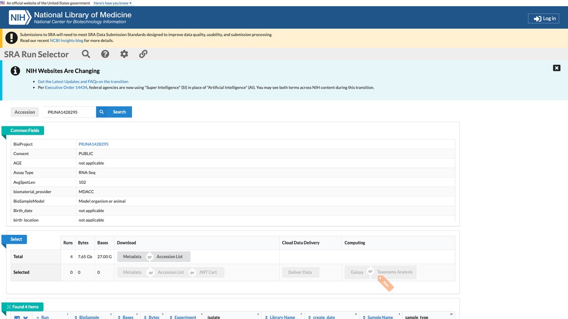Open the PRJNA1428295 BioProject link
The width and height of the screenshot is (568, 319).
point(94,144)
